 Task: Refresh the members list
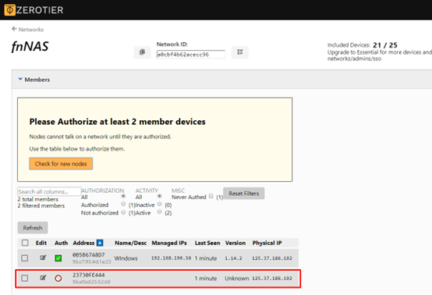(x=33, y=228)
